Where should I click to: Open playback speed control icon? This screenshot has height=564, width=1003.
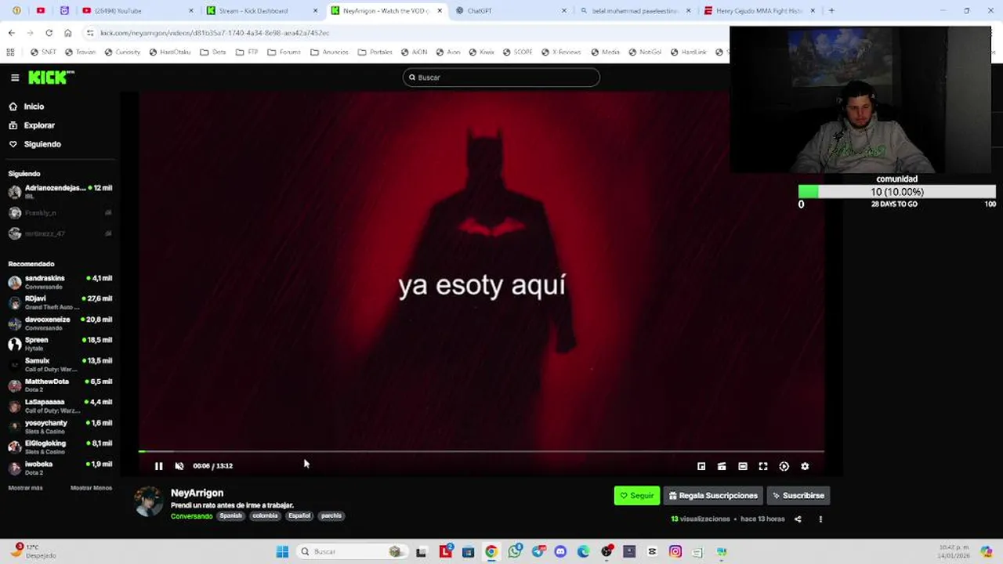point(784,466)
